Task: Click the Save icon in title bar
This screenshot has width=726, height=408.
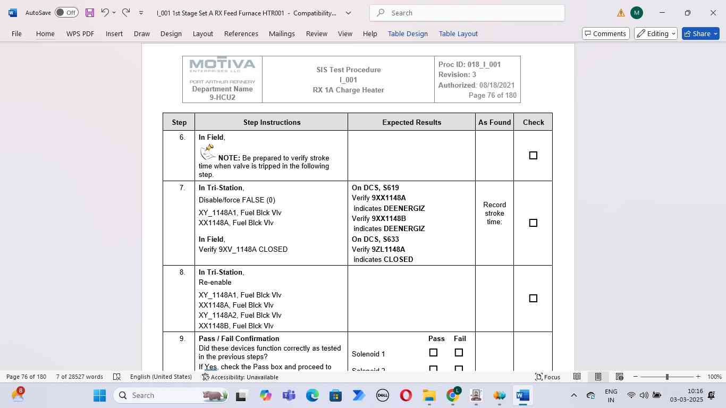Action: coord(90,13)
